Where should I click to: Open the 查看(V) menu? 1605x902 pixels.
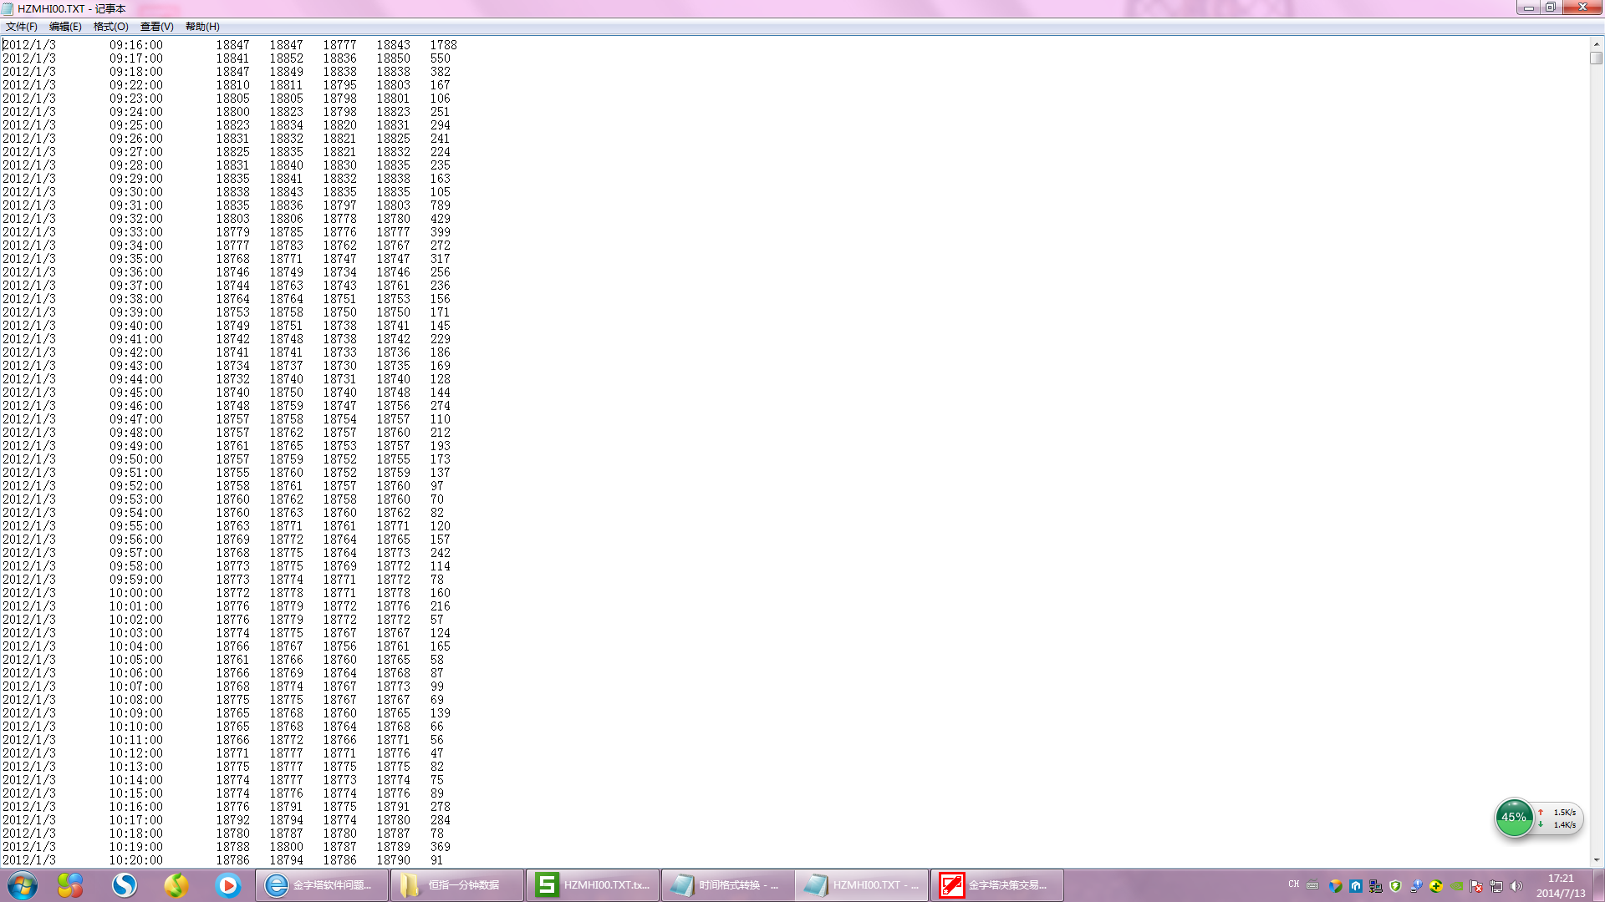(x=156, y=27)
